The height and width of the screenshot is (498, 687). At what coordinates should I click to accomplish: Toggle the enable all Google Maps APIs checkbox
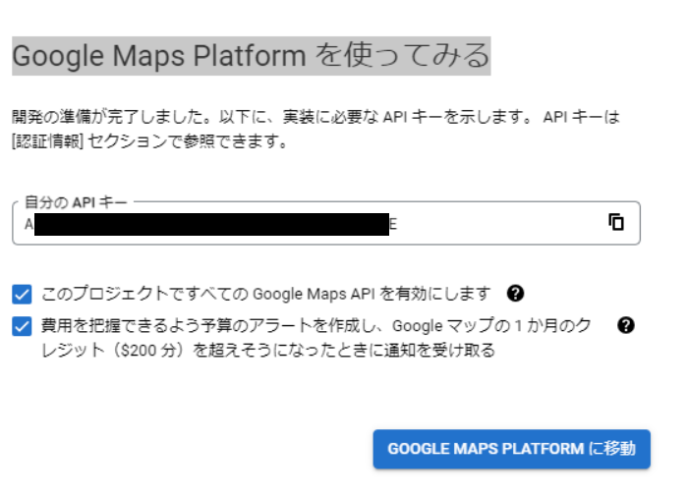tap(22, 294)
